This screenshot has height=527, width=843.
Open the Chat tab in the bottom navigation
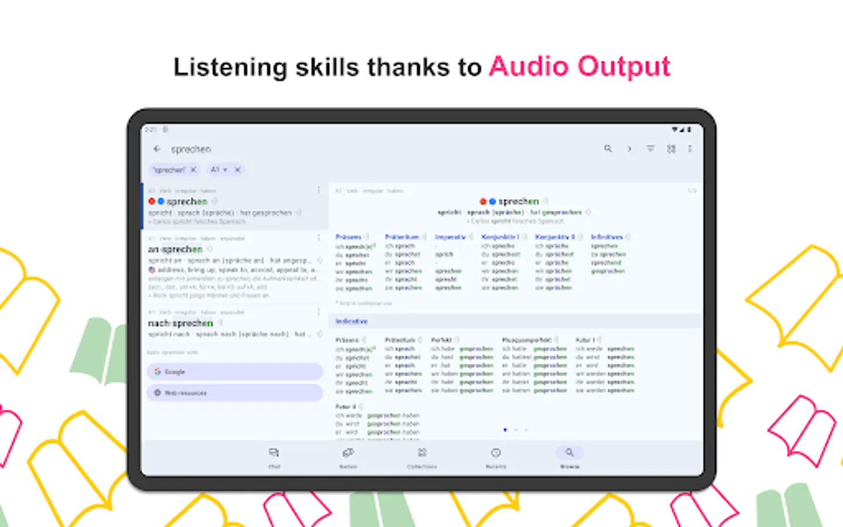click(x=274, y=458)
